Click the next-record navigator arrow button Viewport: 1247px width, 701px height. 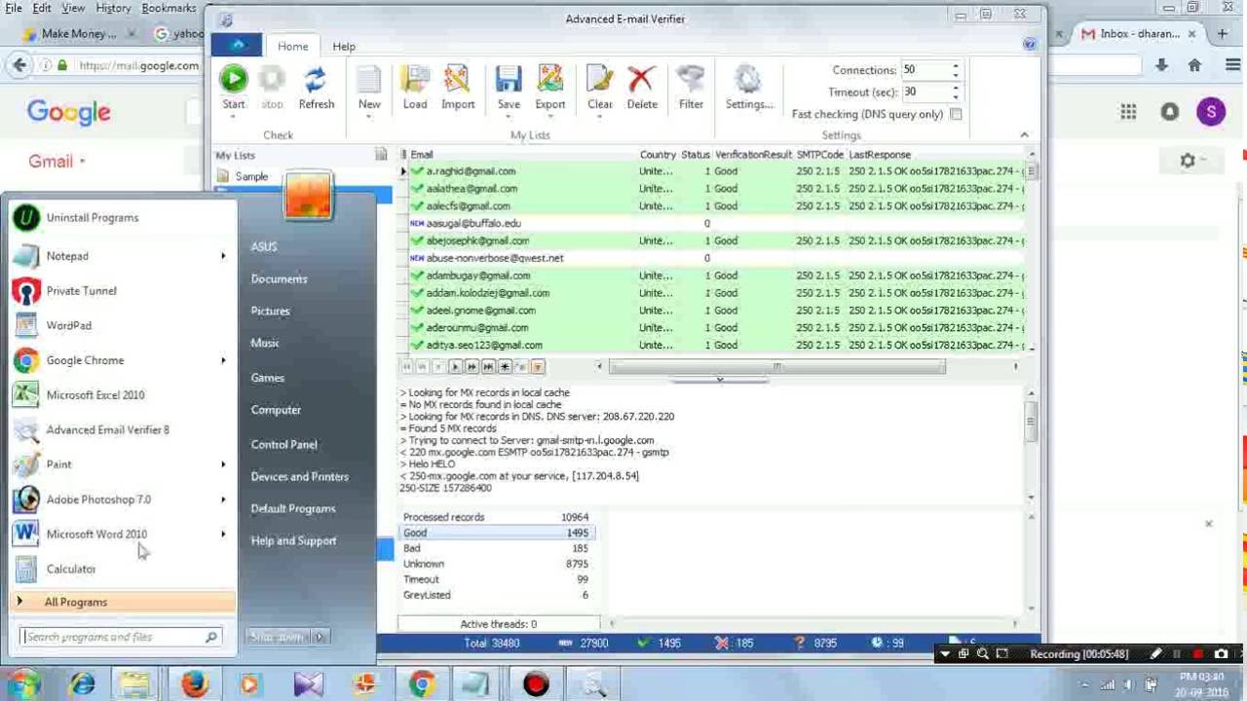pyautogui.click(x=455, y=367)
